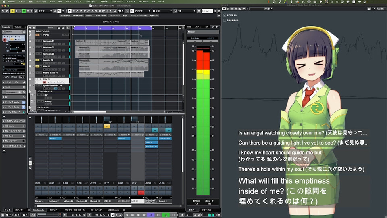Click the transport Record circle button
The width and height of the screenshot is (387, 218).
point(173,215)
